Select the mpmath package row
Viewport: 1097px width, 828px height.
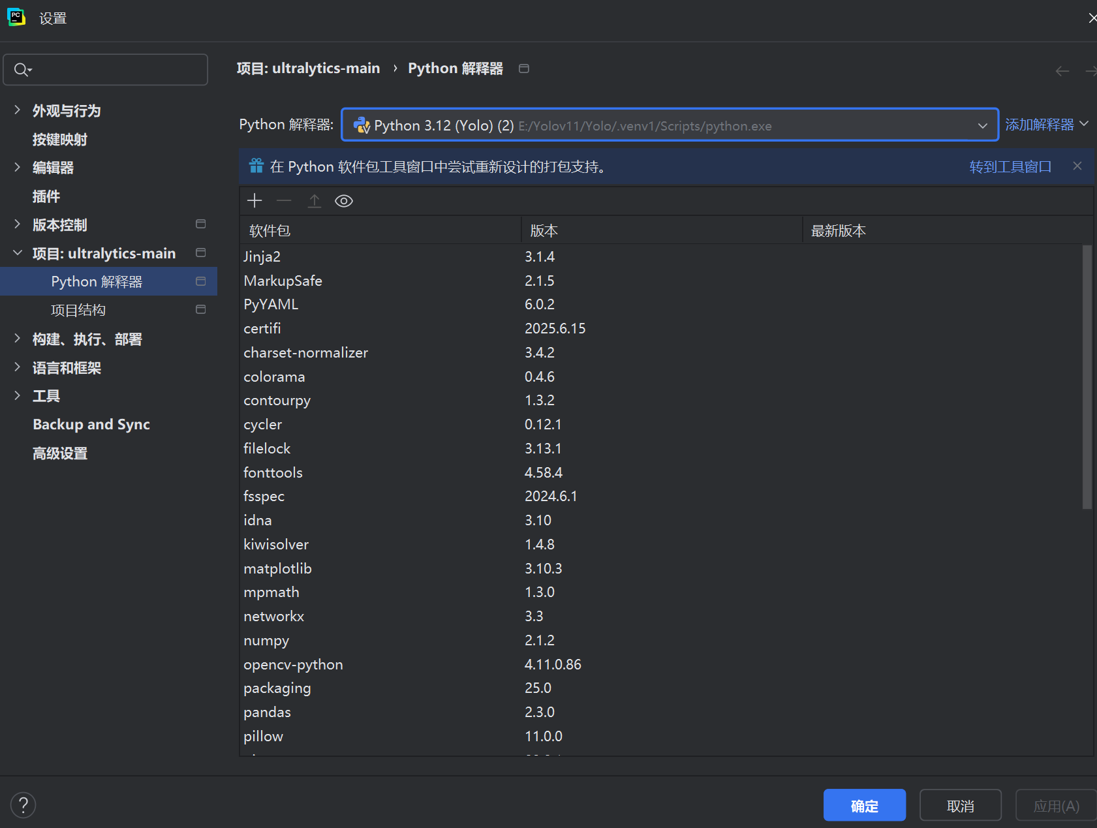[x=661, y=592]
